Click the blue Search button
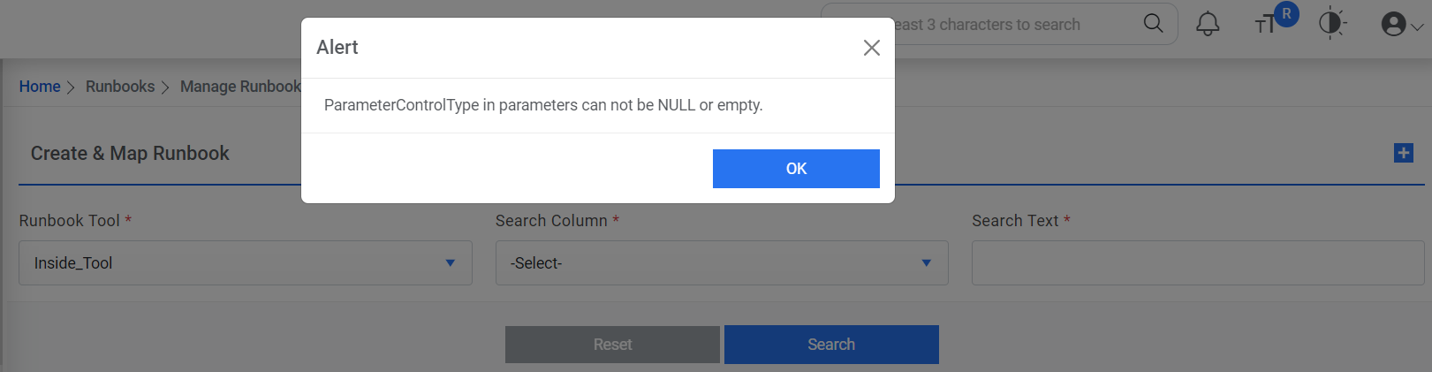The width and height of the screenshot is (1432, 372). click(x=830, y=345)
